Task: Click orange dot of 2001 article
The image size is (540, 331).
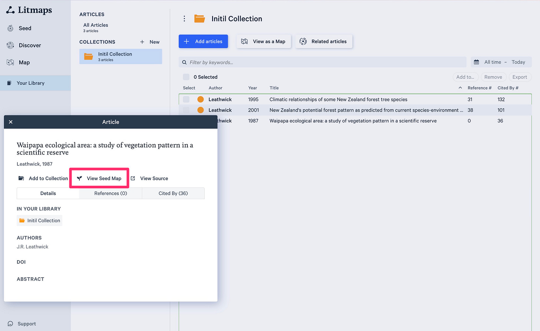Action: 201,110
